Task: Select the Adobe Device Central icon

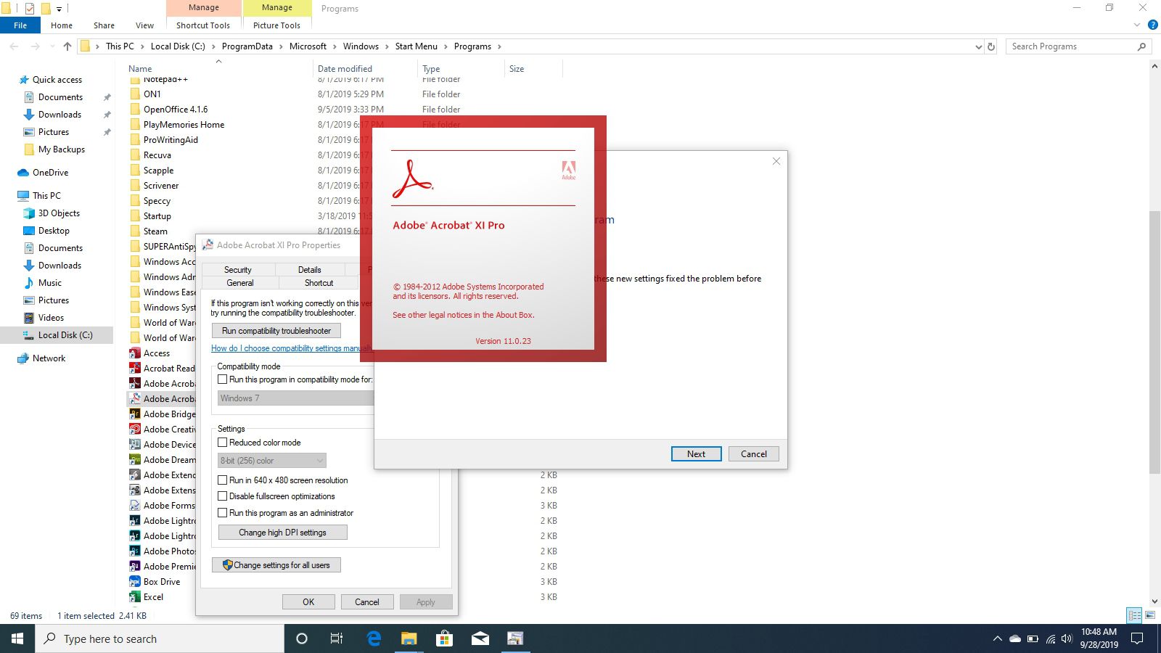Action: 135,445
